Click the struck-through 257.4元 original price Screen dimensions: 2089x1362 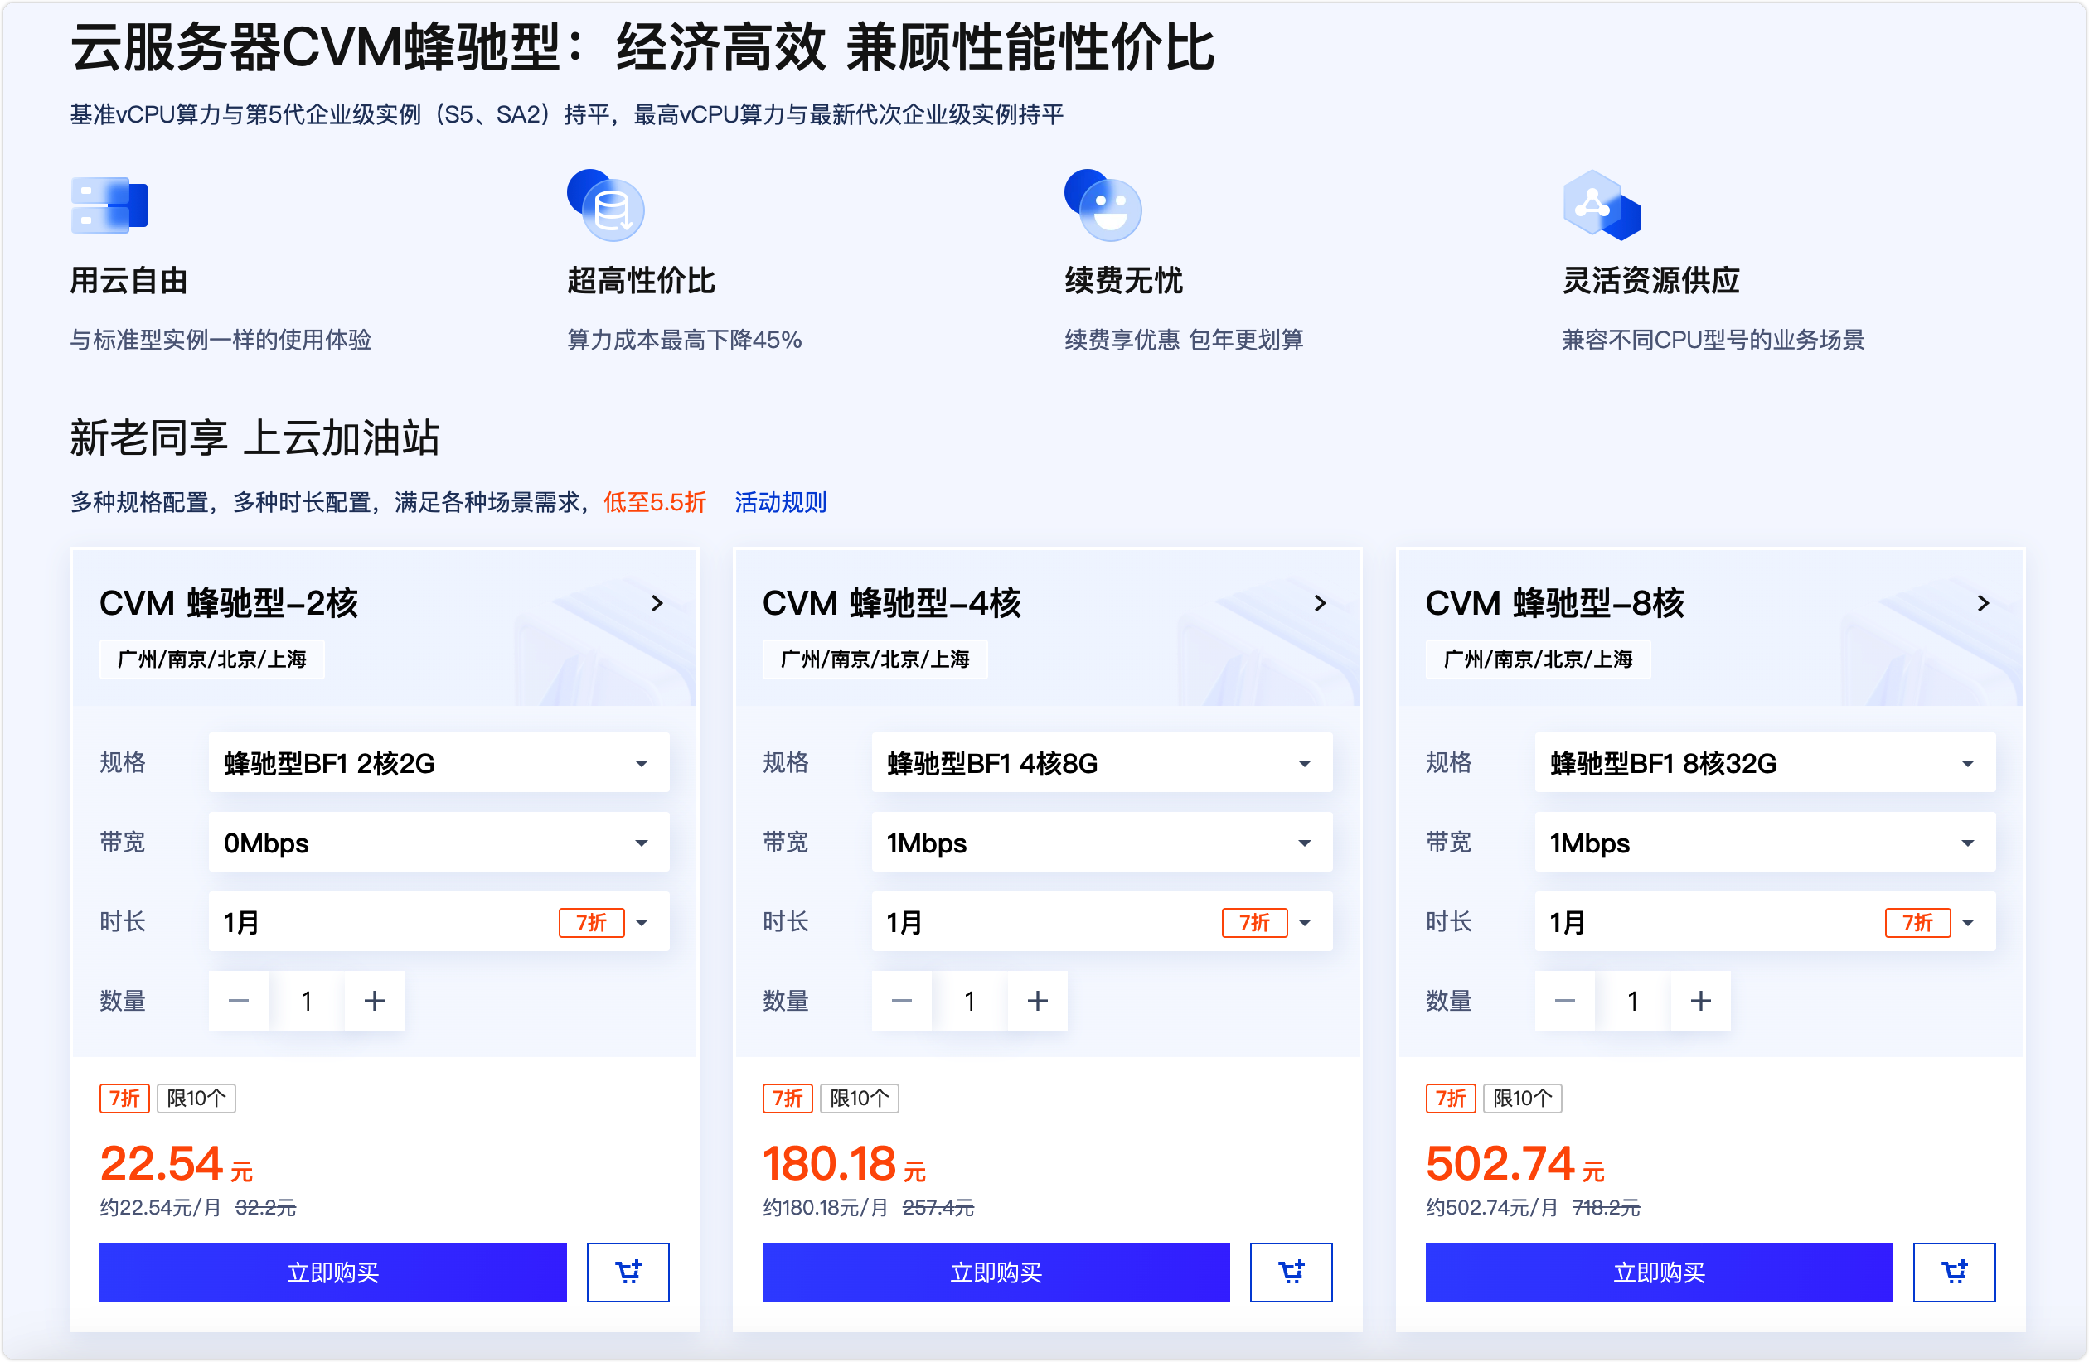[938, 1208]
